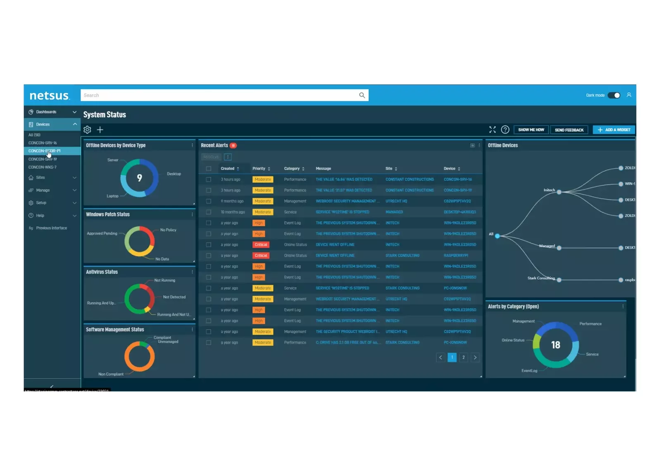Viewport: 661px width, 476px height.
Task: Open the help question mark icon
Action: pyautogui.click(x=505, y=130)
